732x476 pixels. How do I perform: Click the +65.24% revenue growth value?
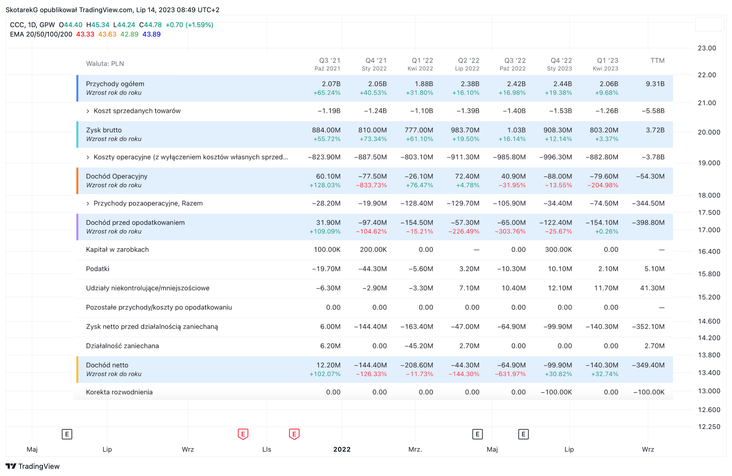(327, 93)
